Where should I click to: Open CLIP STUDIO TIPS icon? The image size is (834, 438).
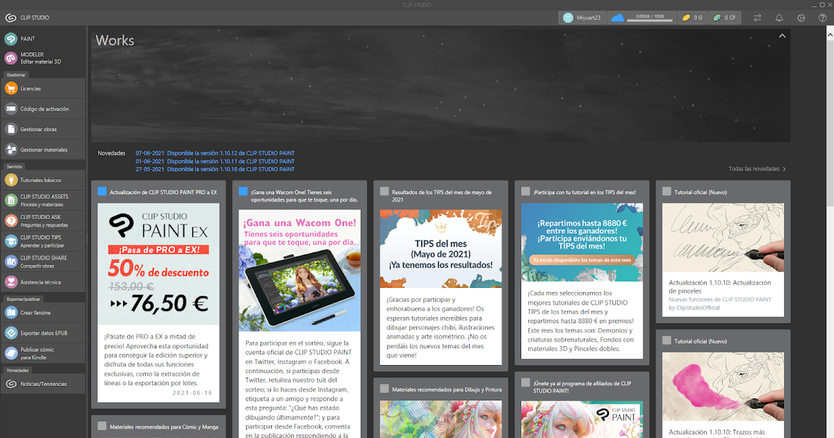10,241
